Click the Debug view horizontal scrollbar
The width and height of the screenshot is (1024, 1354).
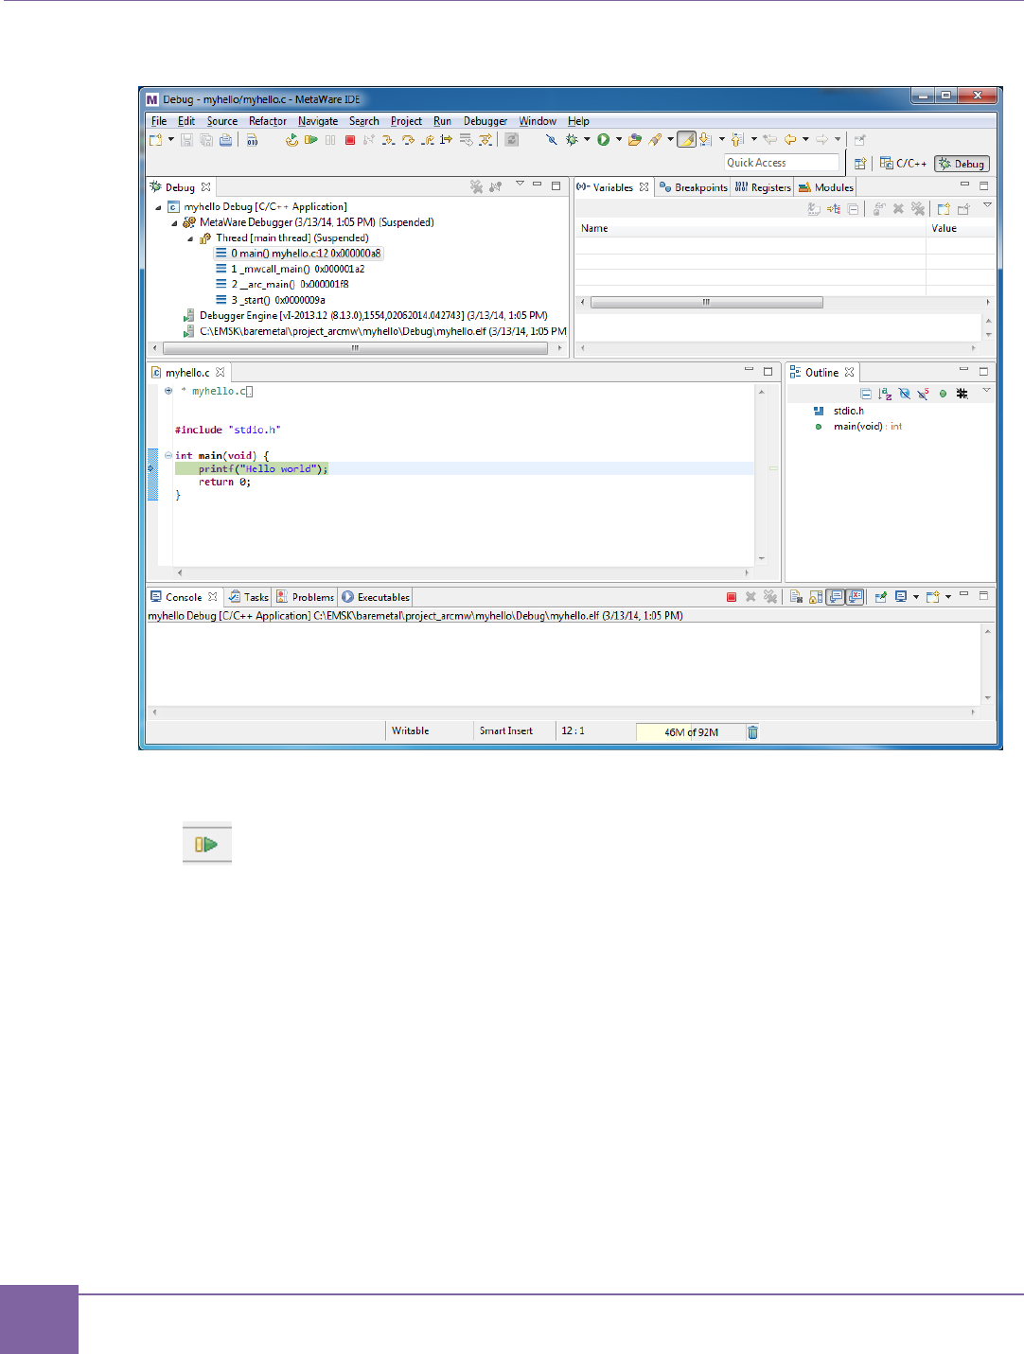[x=356, y=348]
